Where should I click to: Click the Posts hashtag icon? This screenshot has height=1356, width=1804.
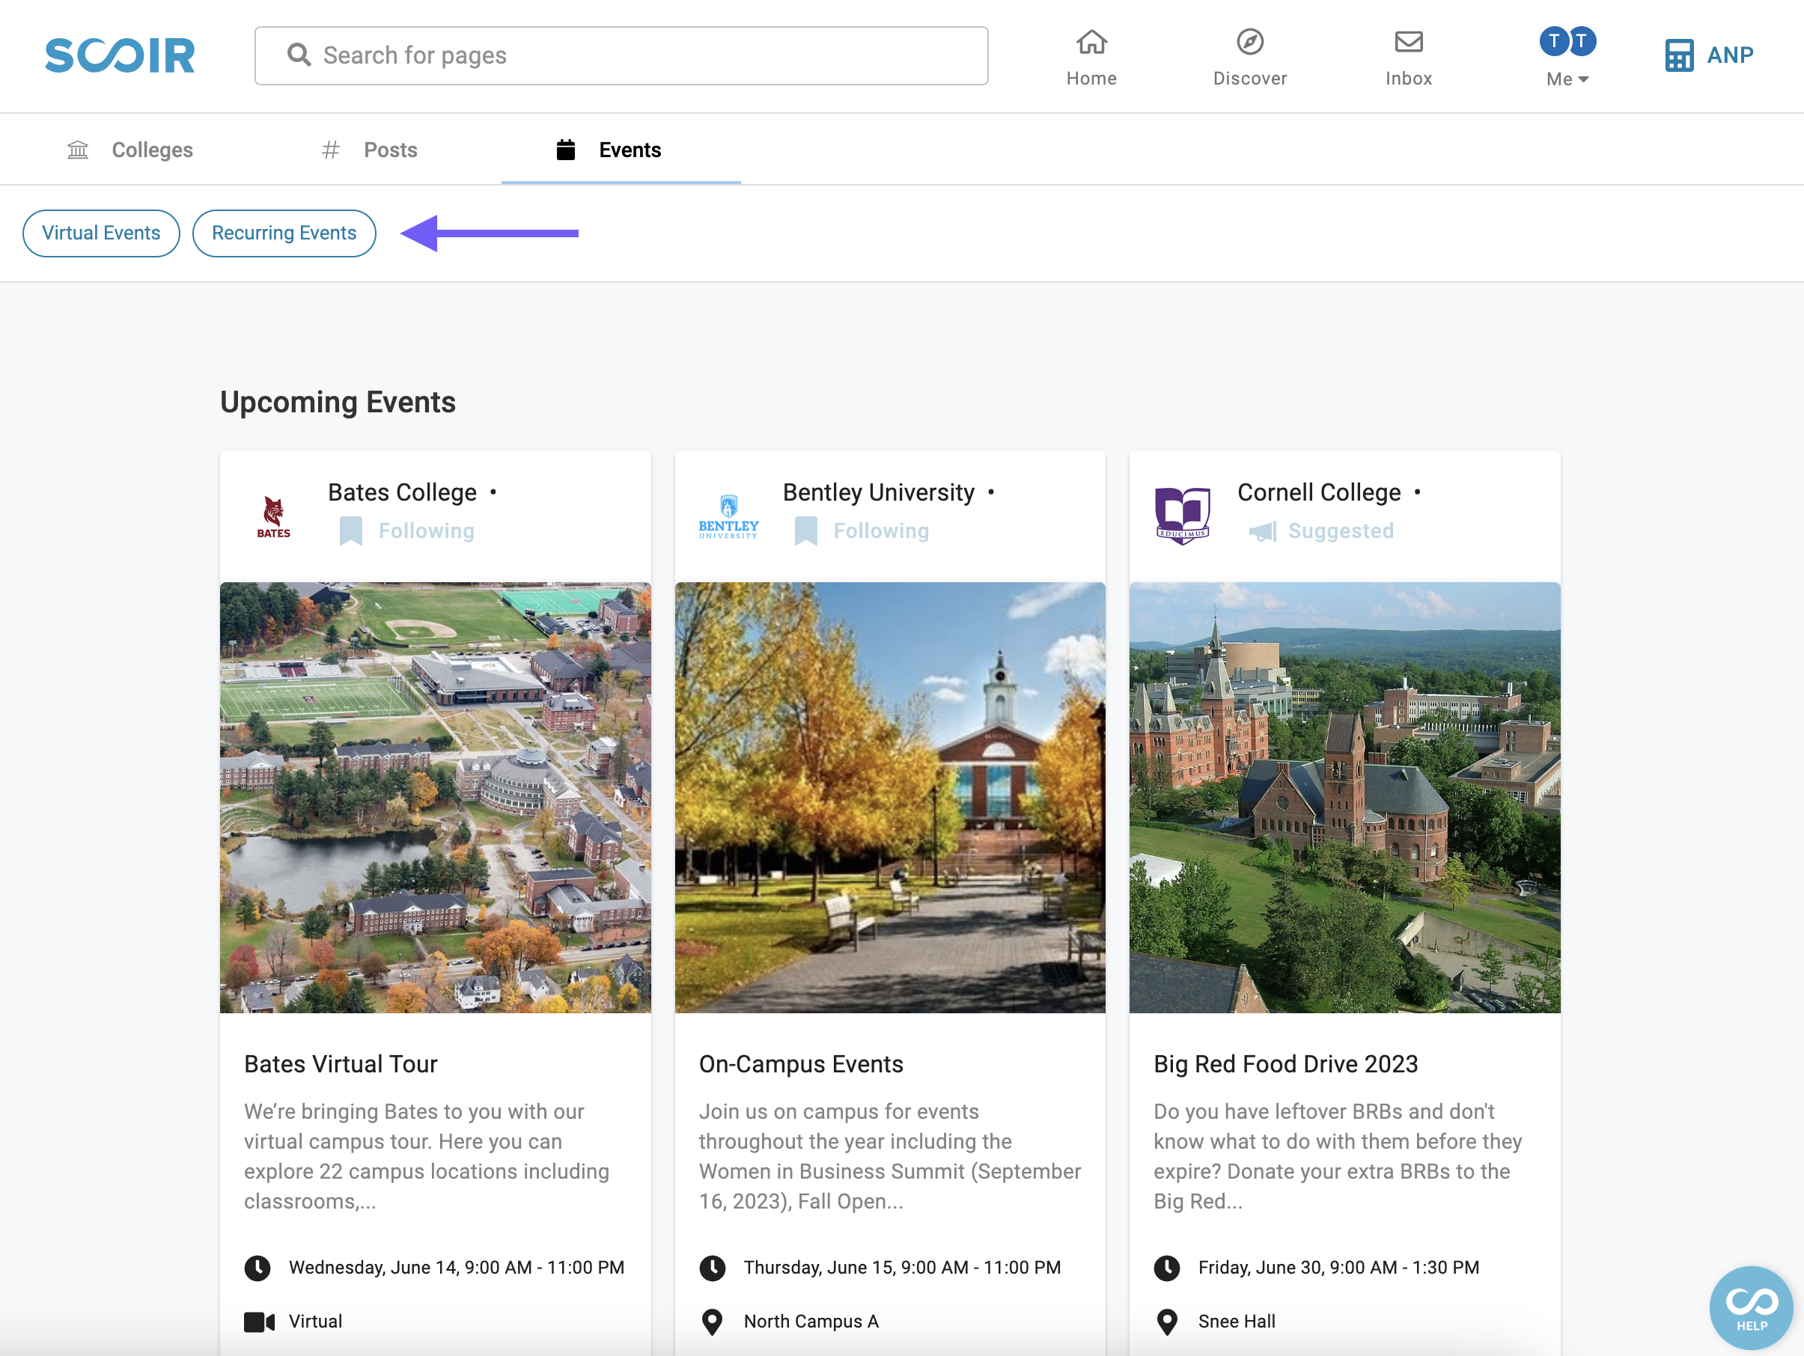pos(330,150)
